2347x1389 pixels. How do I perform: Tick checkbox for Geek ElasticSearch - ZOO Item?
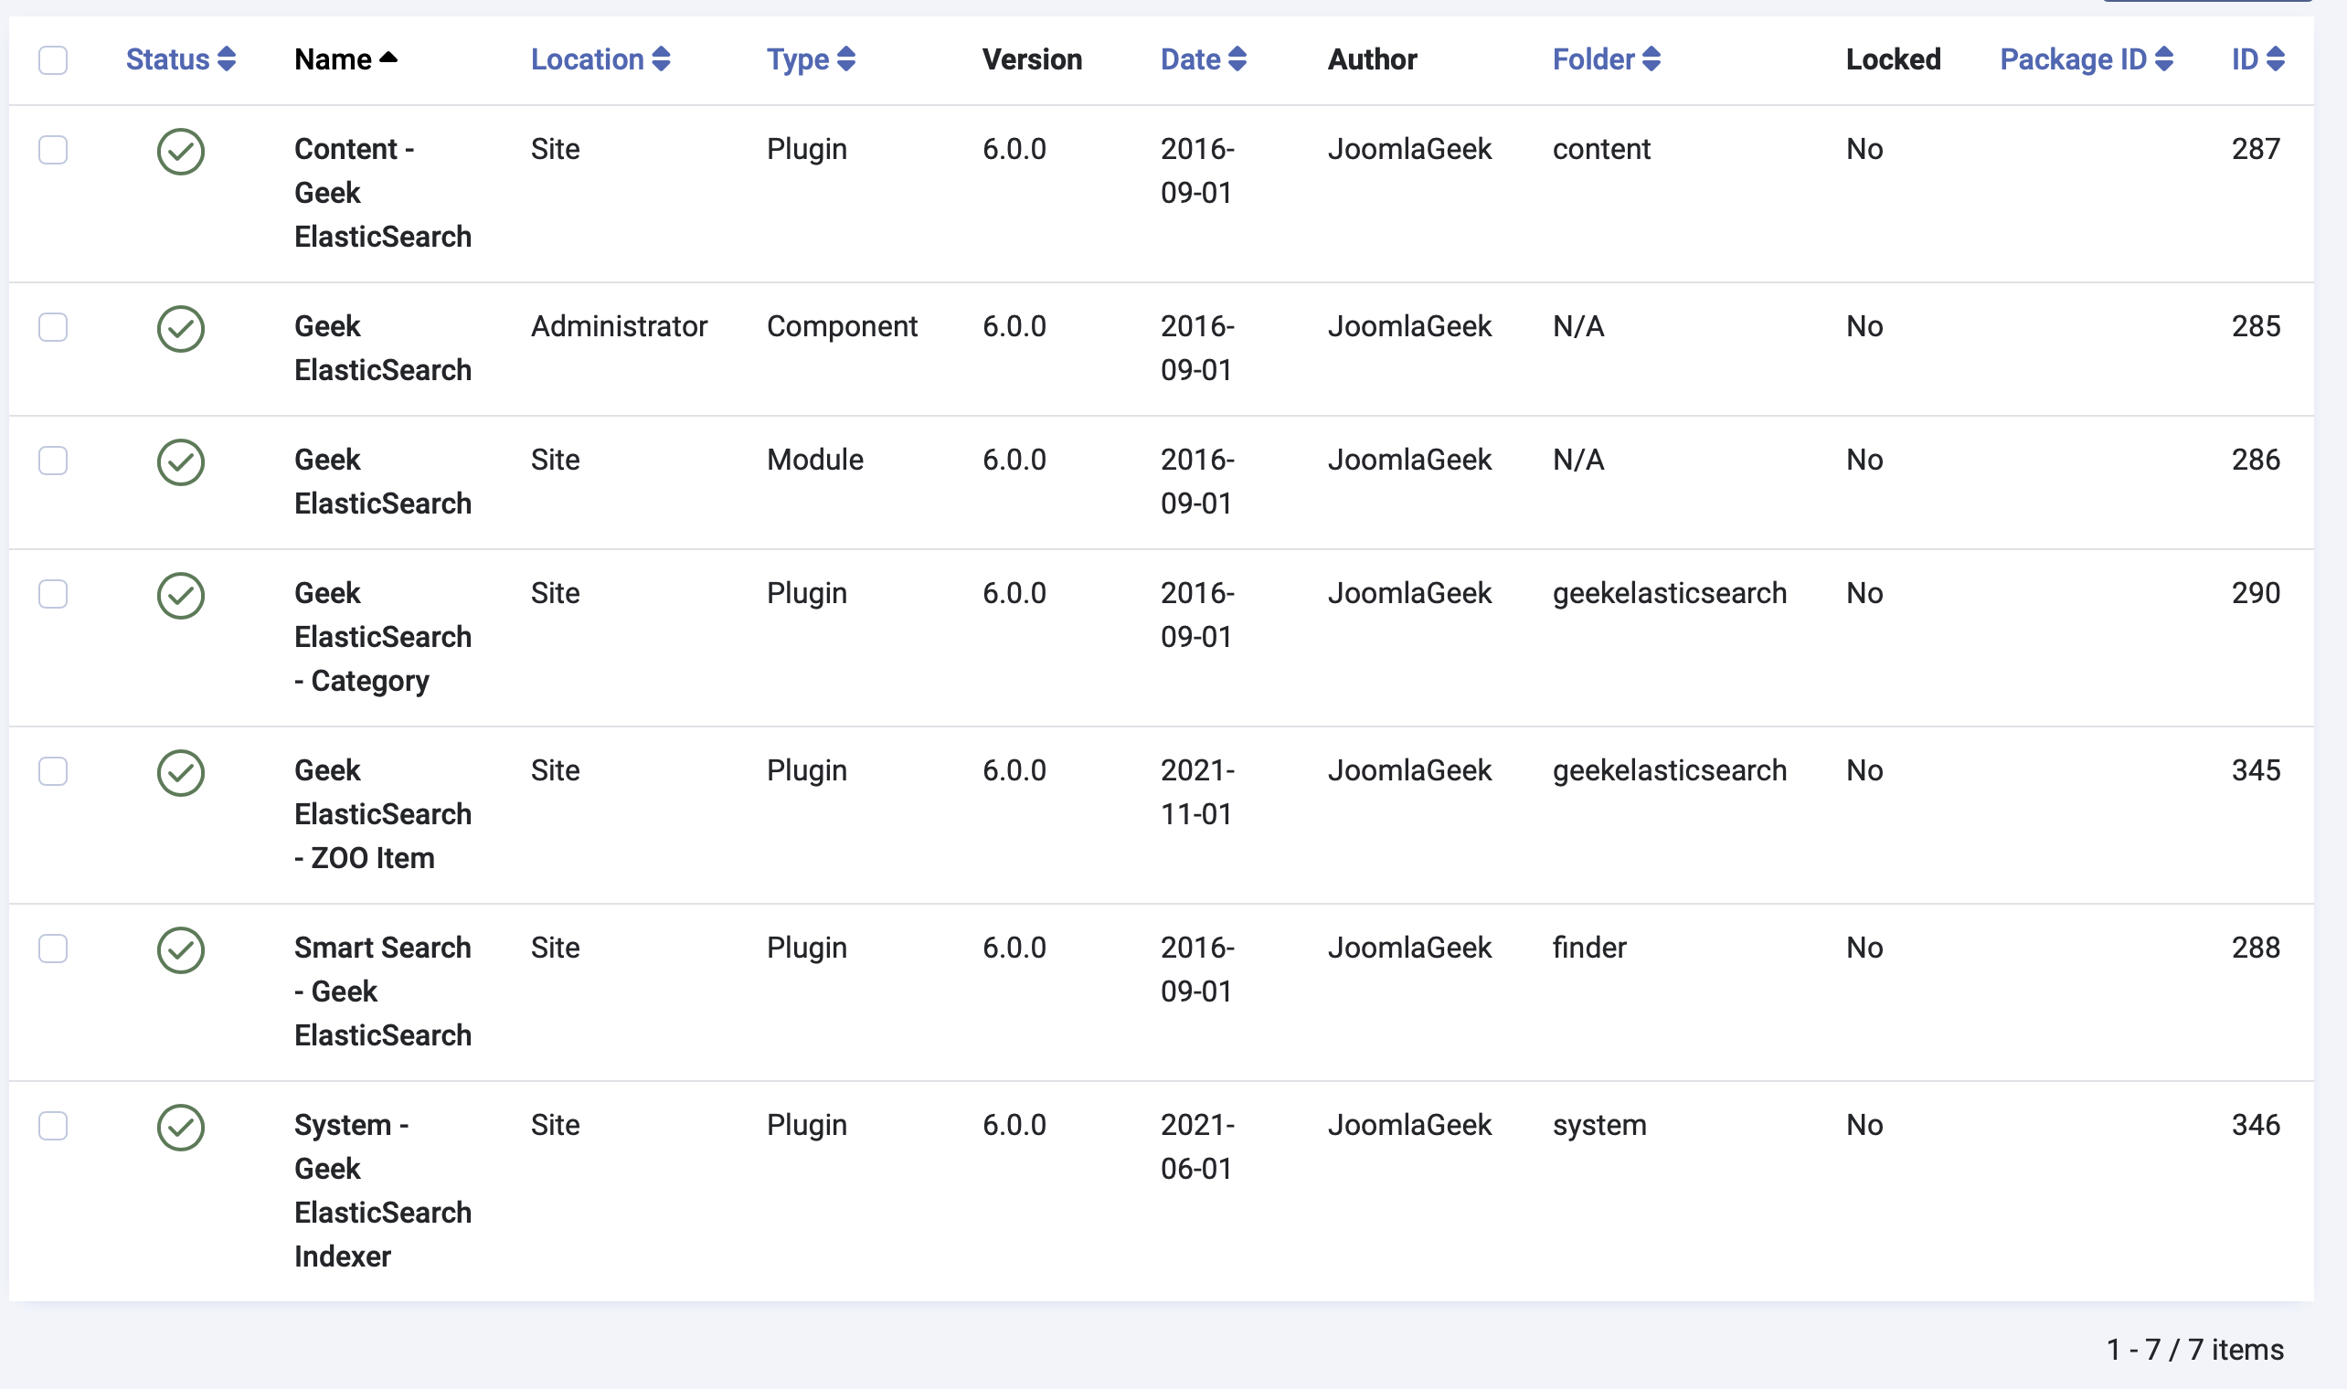pos(53,771)
